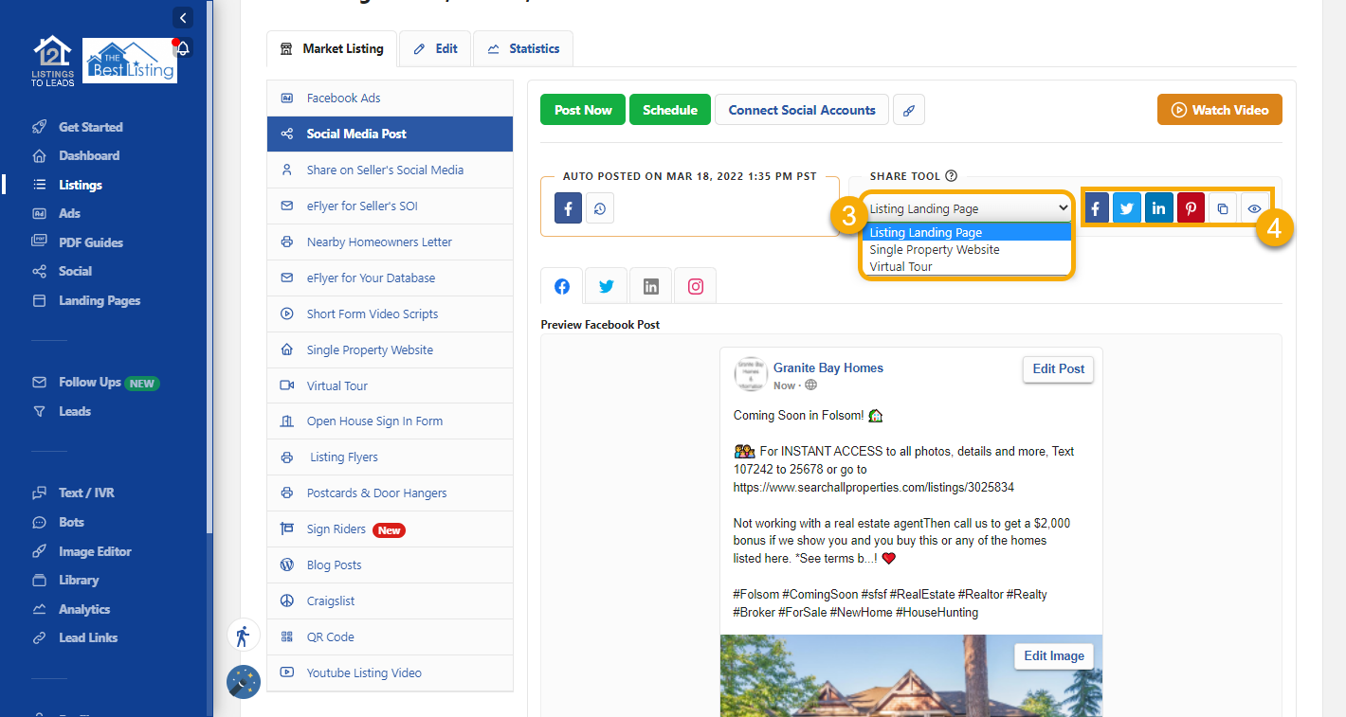The width and height of the screenshot is (1346, 717).
Task: Open the Edit tab
Action: click(x=435, y=48)
